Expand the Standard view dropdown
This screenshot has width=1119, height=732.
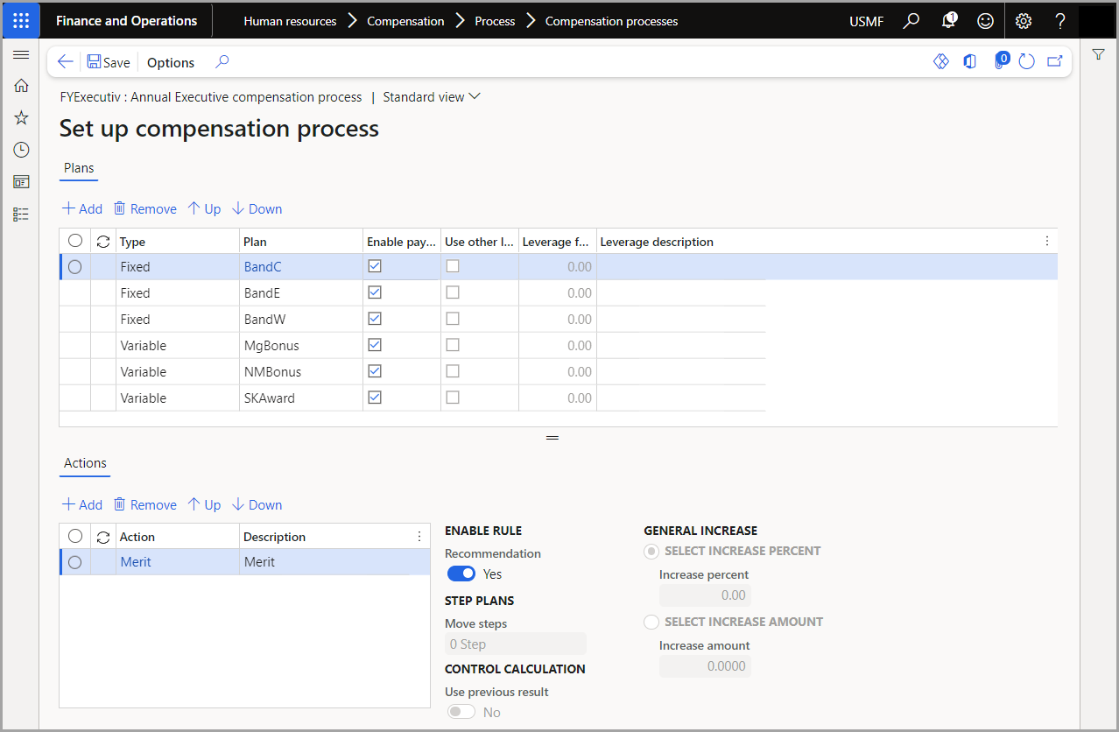(x=432, y=97)
